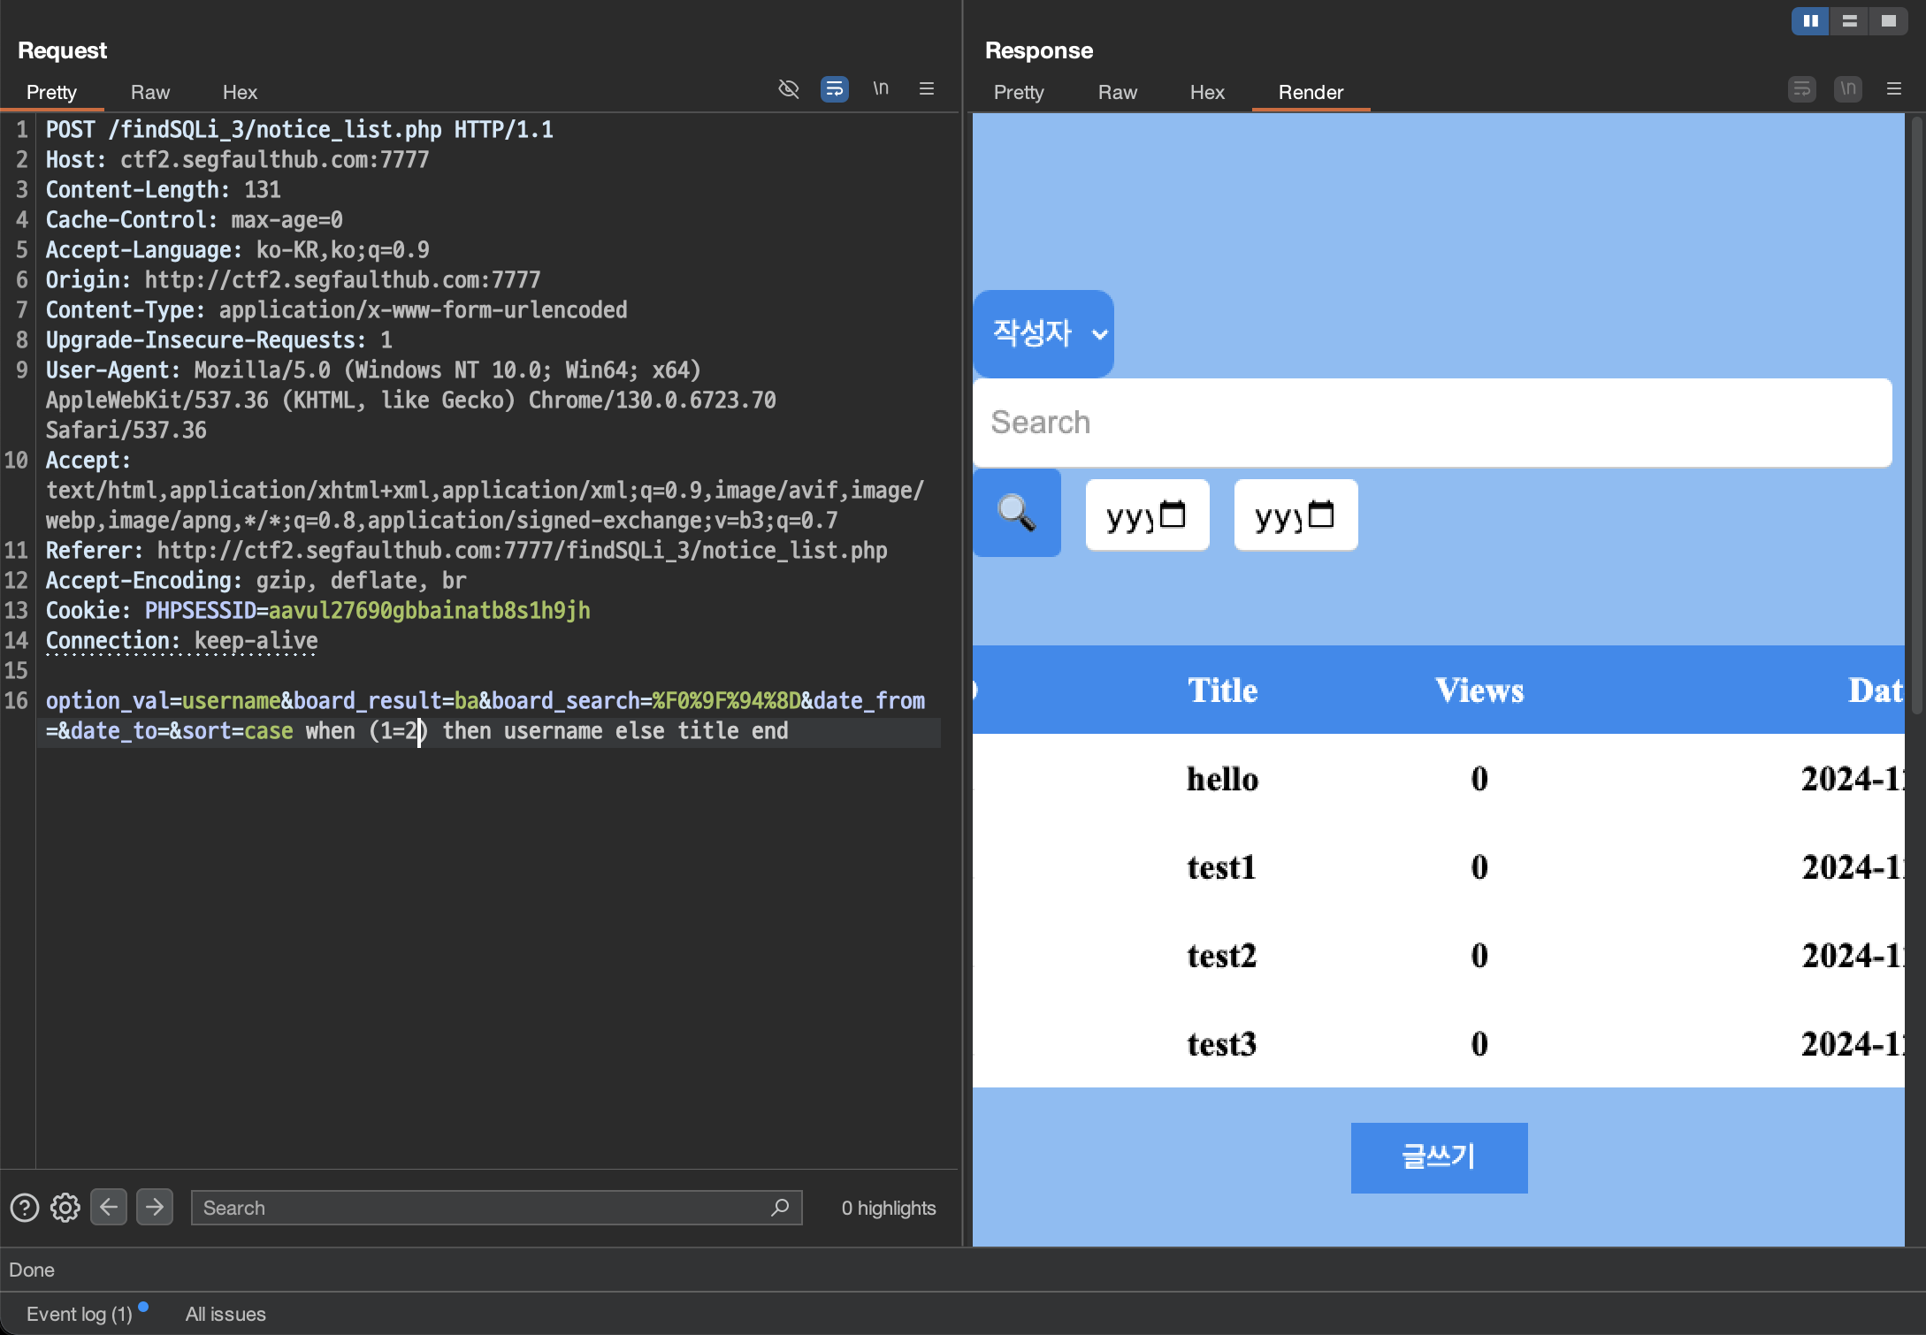This screenshot has height=1335, width=1926.
Task: Go to next search match arrow
Action: pyautogui.click(x=155, y=1207)
